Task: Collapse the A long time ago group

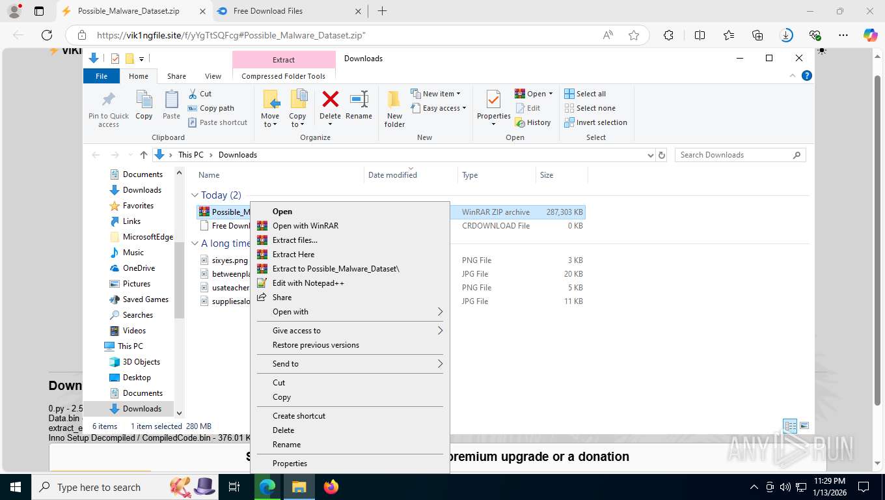Action: [x=195, y=243]
